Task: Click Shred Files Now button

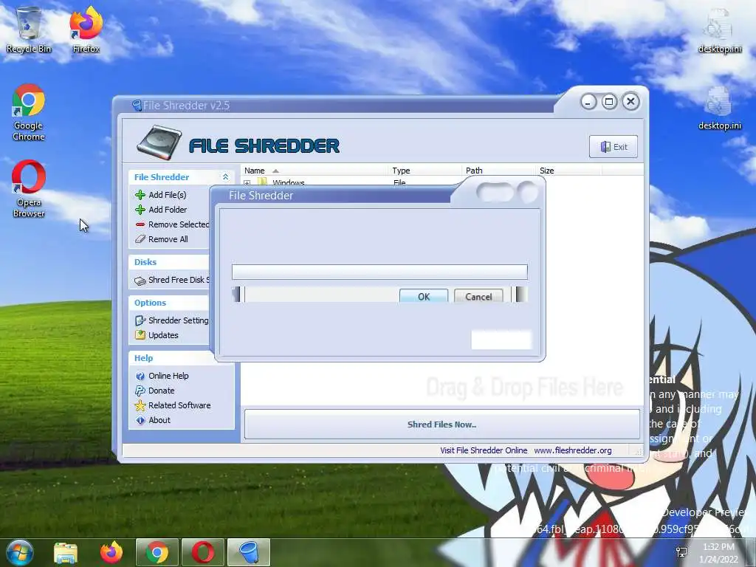Action: 441,425
